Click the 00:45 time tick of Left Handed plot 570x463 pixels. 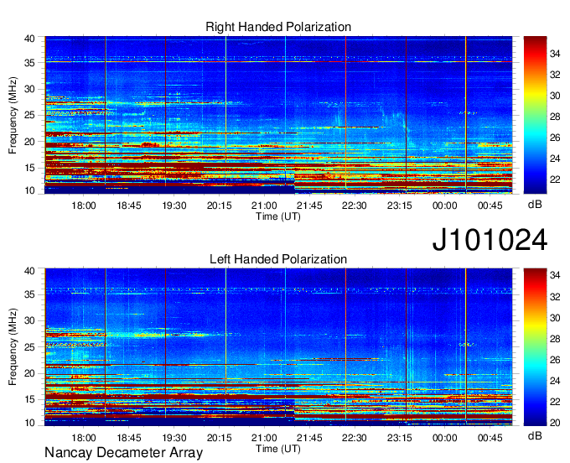tap(490, 438)
